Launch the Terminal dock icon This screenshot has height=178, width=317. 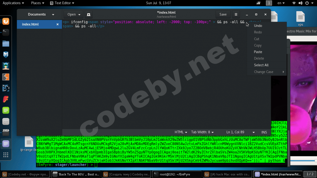pos(6,33)
